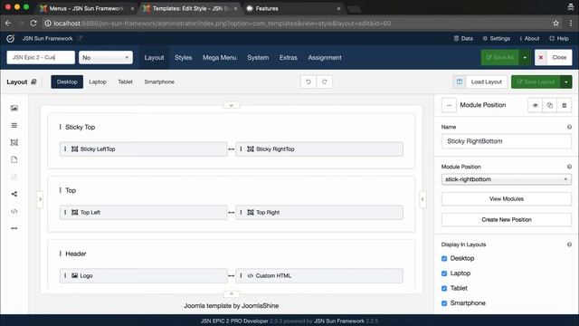
Task: Click the layout columns icon beside Load Layout
Action: pyautogui.click(x=460, y=81)
